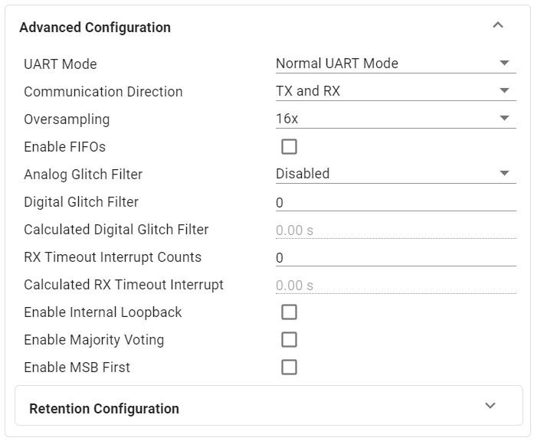Image resolution: width=534 pixels, height=441 pixels.
Task: Click the TX and RX selection
Action: click(x=308, y=90)
